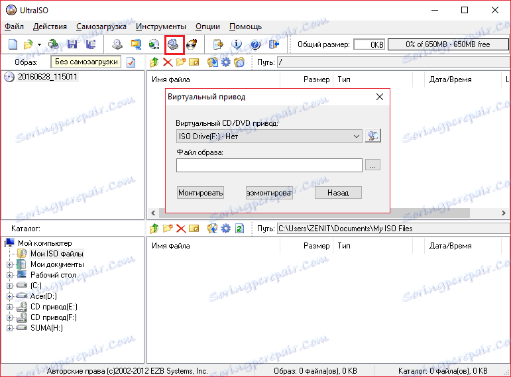Image resolution: width=511 pixels, height=377 pixels.
Task: Click the Без самозагрузки label box
Action: pos(86,62)
